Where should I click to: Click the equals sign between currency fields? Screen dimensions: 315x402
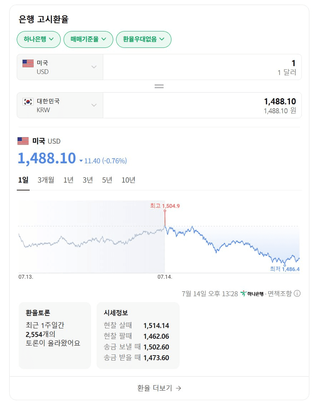[x=159, y=86]
